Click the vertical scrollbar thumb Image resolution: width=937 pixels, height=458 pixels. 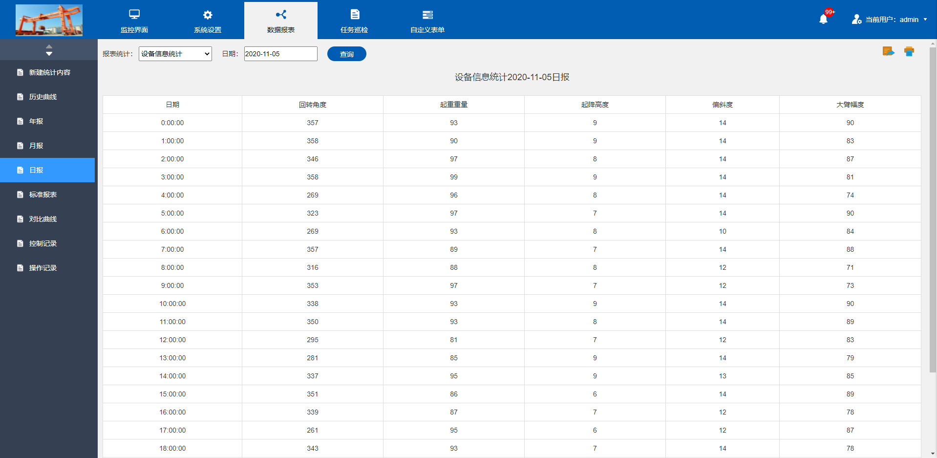coord(933,210)
